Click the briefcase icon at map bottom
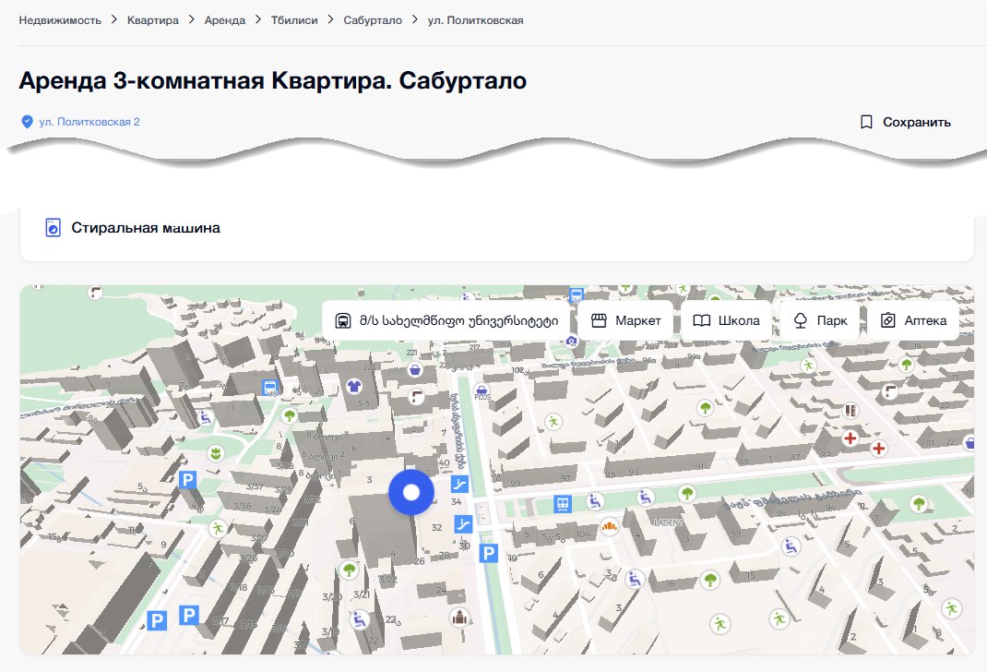The image size is (987, 672). click(x=458, y=618)
